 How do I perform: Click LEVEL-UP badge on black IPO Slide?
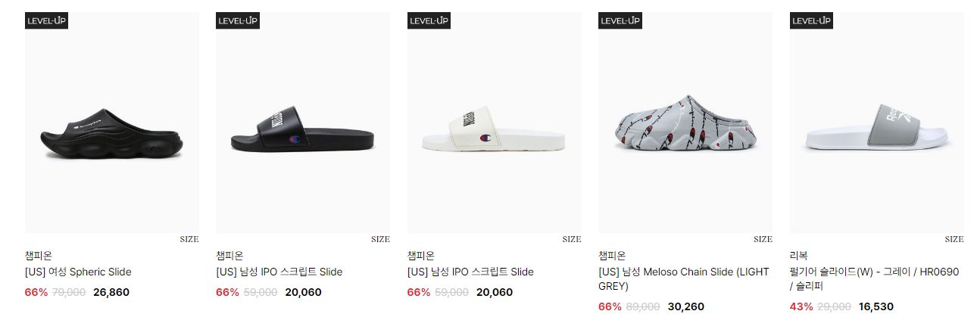point(238,20)
